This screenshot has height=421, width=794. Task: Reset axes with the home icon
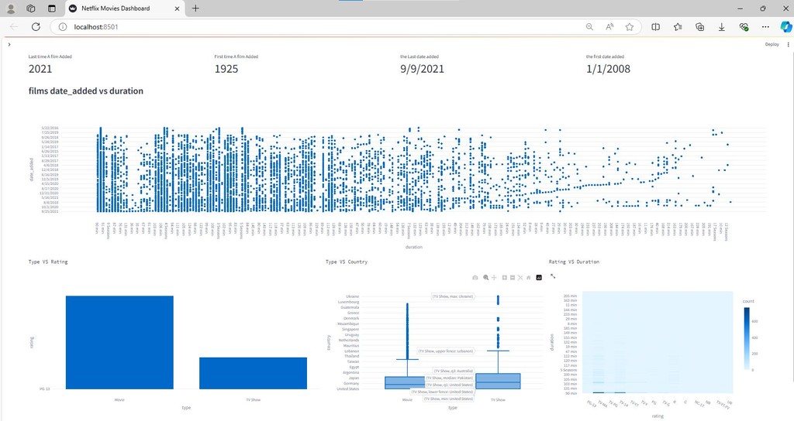coord(528,278)
